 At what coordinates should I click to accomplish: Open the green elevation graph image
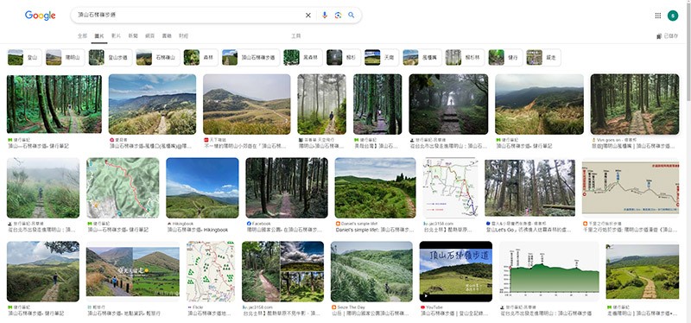(549, 271)
